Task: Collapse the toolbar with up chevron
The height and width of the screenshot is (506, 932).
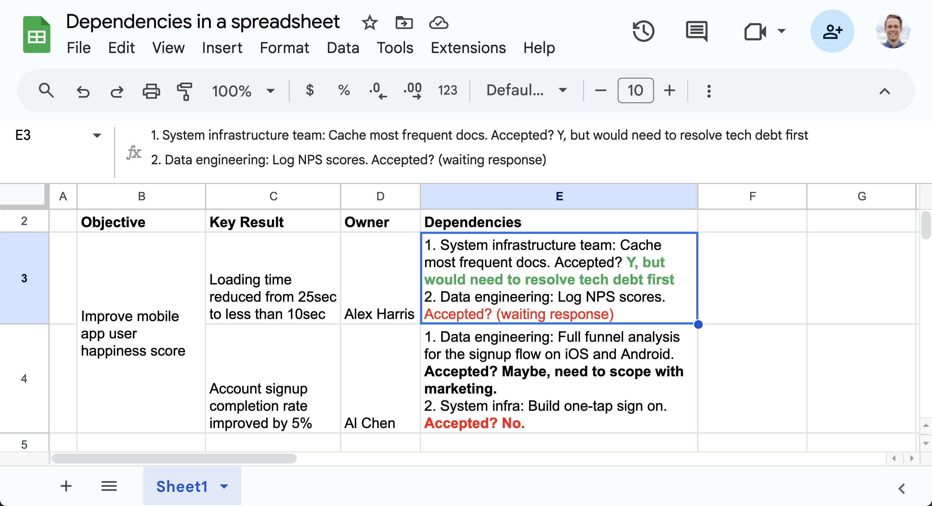Action: click(x=884, y=91)
